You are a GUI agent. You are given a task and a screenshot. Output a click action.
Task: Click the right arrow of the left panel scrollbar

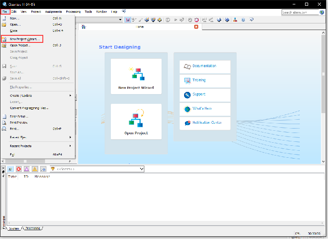pyautogui.click(x=70, y=161)
